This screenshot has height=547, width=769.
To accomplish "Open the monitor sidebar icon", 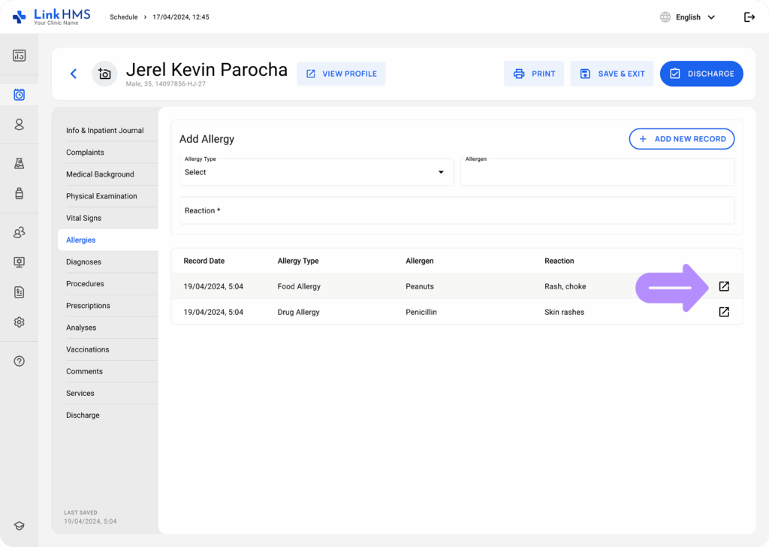I will point(19,262).
